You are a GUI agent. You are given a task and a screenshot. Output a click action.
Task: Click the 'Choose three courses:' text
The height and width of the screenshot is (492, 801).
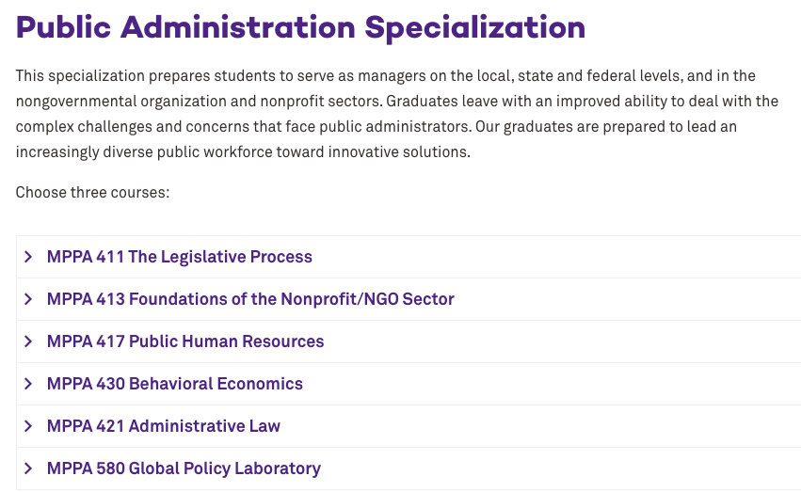[92, 193]
